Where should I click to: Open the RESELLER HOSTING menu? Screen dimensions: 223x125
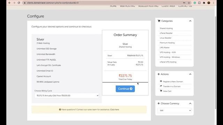pos(148,6)
